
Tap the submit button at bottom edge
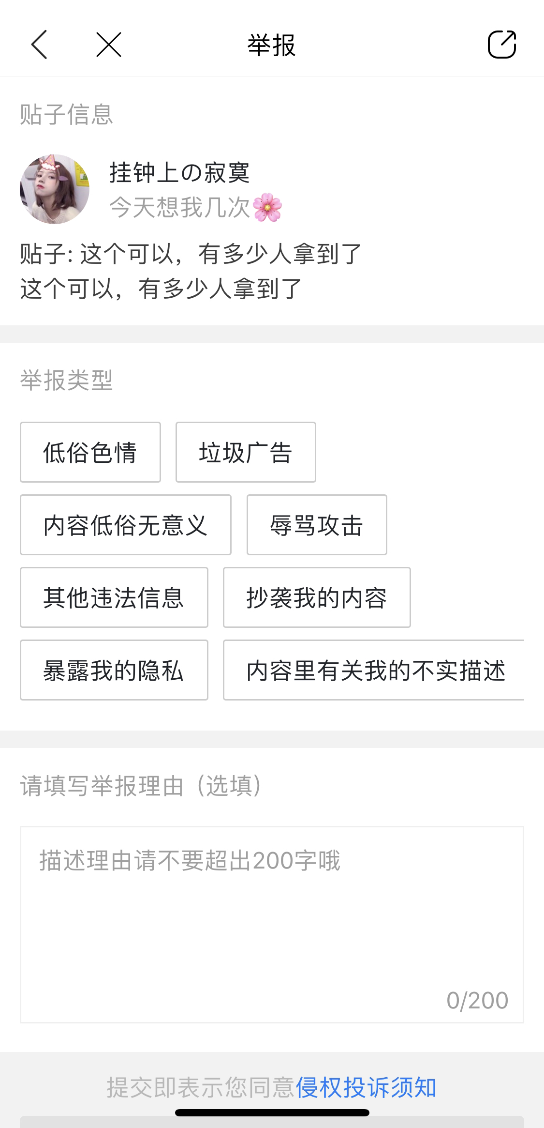point(272,1122)
